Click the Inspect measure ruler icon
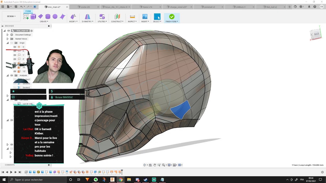The width and height of the screenshot is (326, 183). pyautogui.click(x=132, y=17)
